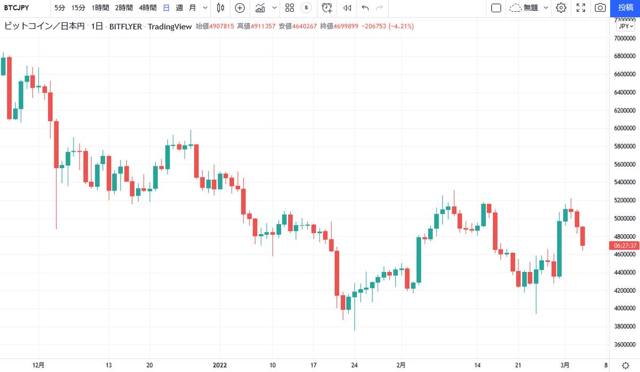
Task: Open axis settings gear at bottom right
Action: pyautogui.click(x=625, y=365)
